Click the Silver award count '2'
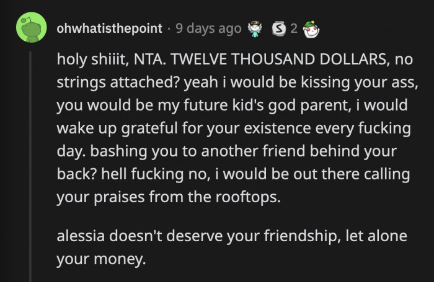This screenshot has width=434, height=282. 293,28
